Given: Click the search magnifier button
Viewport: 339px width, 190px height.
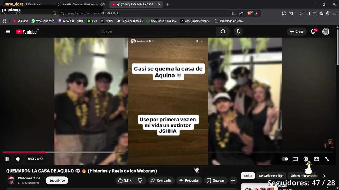Looking at the screenshot, I should click(223, 32).
